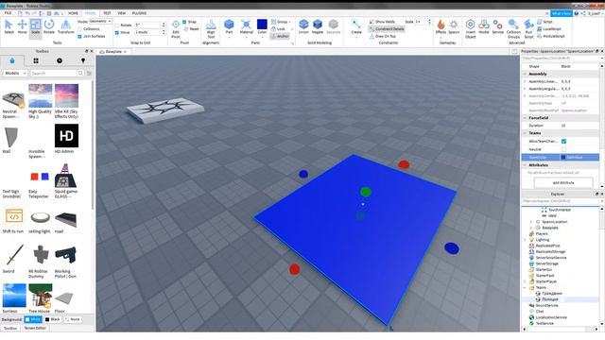Click the Union solid modeling icon
The width and height of the screenshot is (605, 340).
(x=303, y=27)
